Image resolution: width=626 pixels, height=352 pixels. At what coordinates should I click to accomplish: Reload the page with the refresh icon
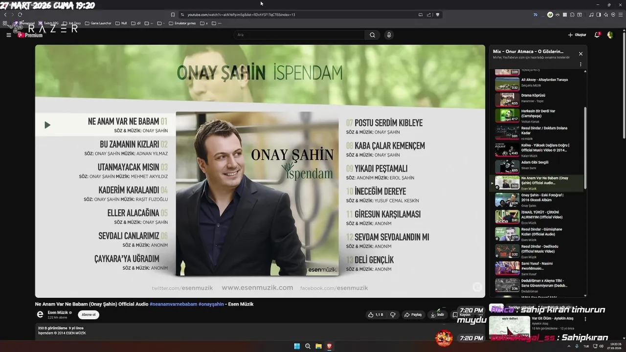(20, 15)
